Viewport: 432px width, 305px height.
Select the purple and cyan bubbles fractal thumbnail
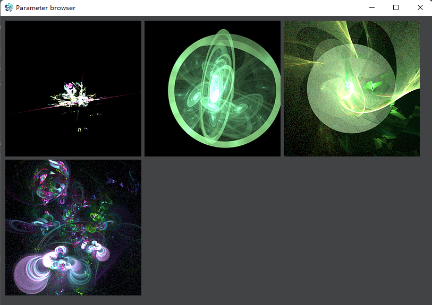tap(73, 228)
